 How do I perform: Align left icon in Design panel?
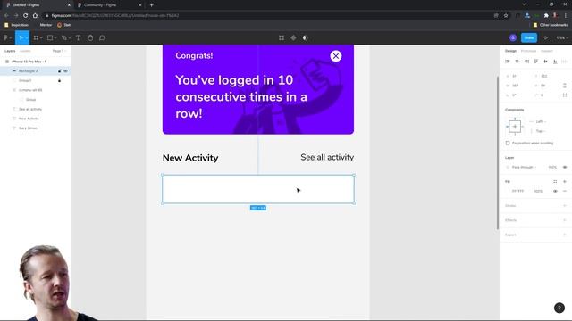pyautogui.click(x=508, y=62)
